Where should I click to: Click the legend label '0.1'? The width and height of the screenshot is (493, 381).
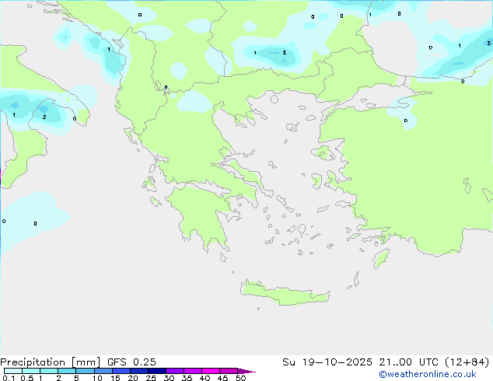tap(9, 378)
